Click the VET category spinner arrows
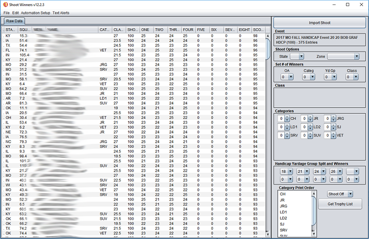Screen dimensions: 369x239 pos(333,135)
